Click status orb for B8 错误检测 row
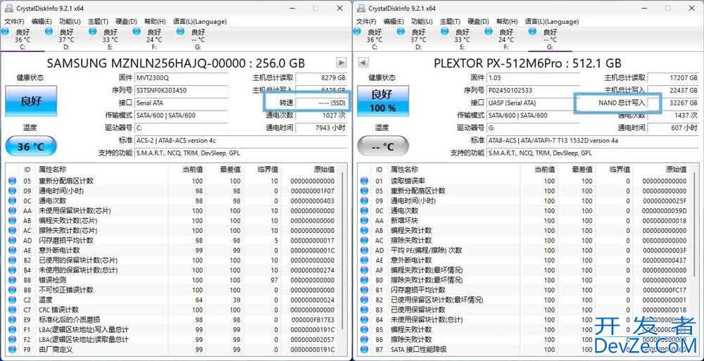 [x=12, y=280]
